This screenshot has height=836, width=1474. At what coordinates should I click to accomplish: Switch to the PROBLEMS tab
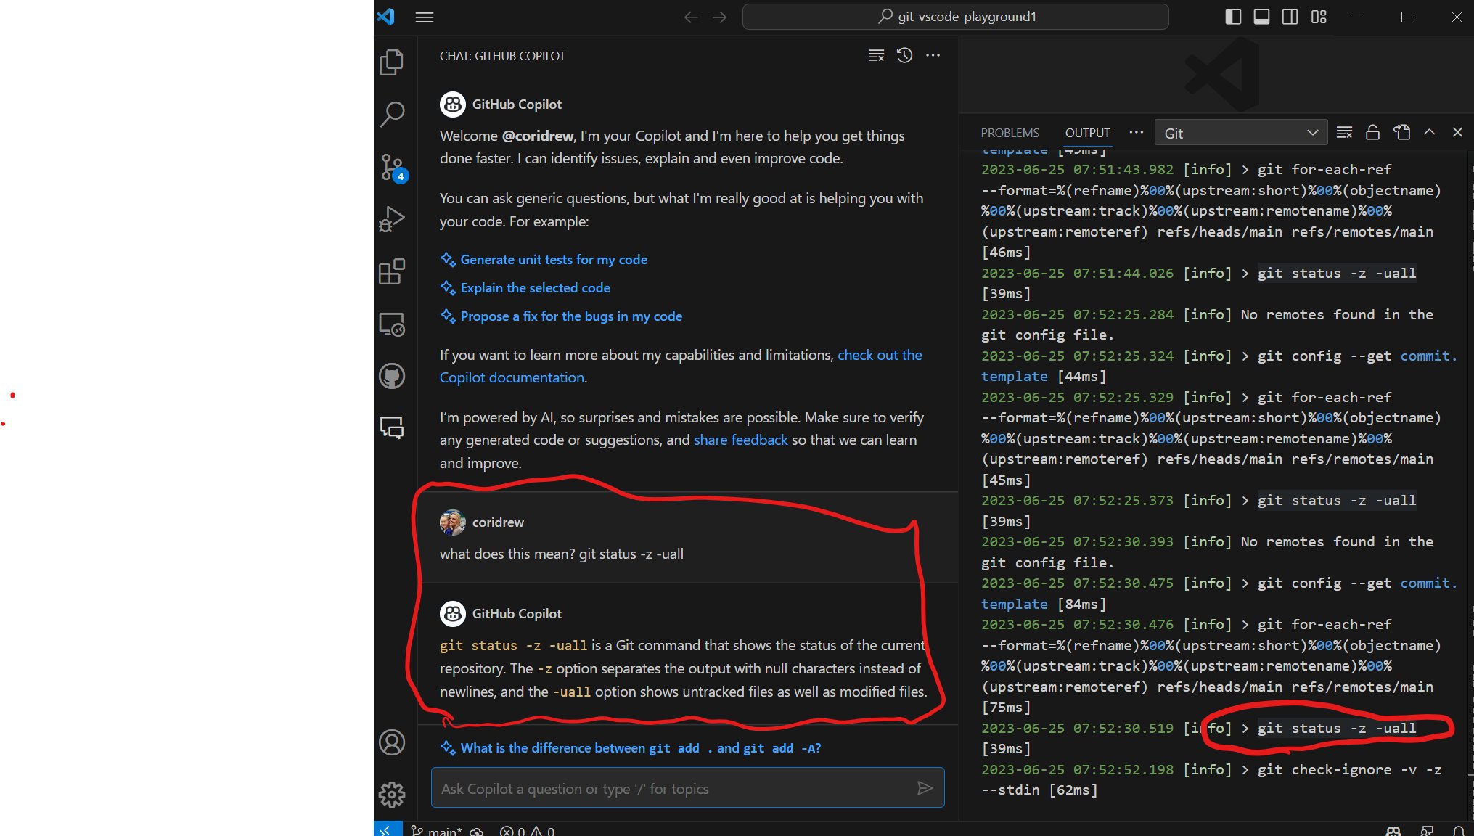[x=1010, y=133]
